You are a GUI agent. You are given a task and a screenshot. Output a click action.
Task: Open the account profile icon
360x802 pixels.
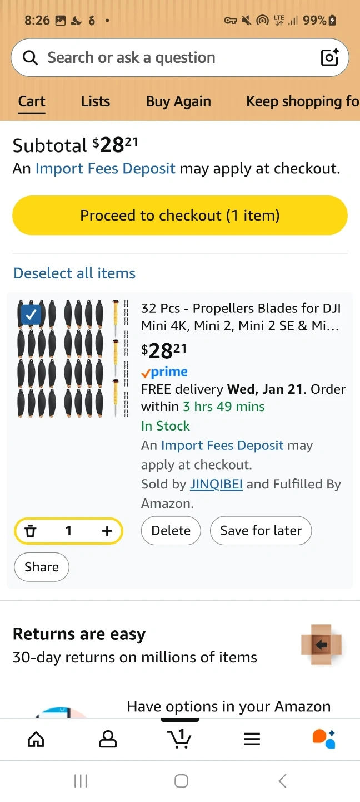[108, 739]
